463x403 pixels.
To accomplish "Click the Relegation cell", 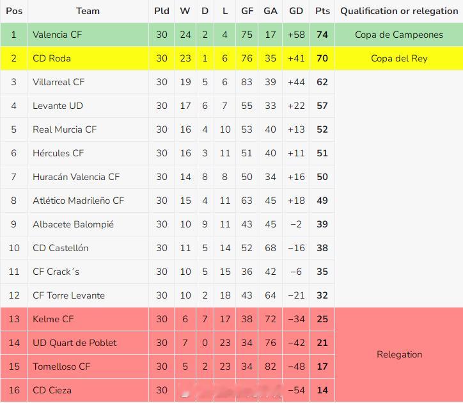I will [399, 354].
